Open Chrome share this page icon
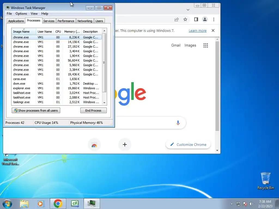The height and width of the screenshot is (209, 279). click(177, 20)
